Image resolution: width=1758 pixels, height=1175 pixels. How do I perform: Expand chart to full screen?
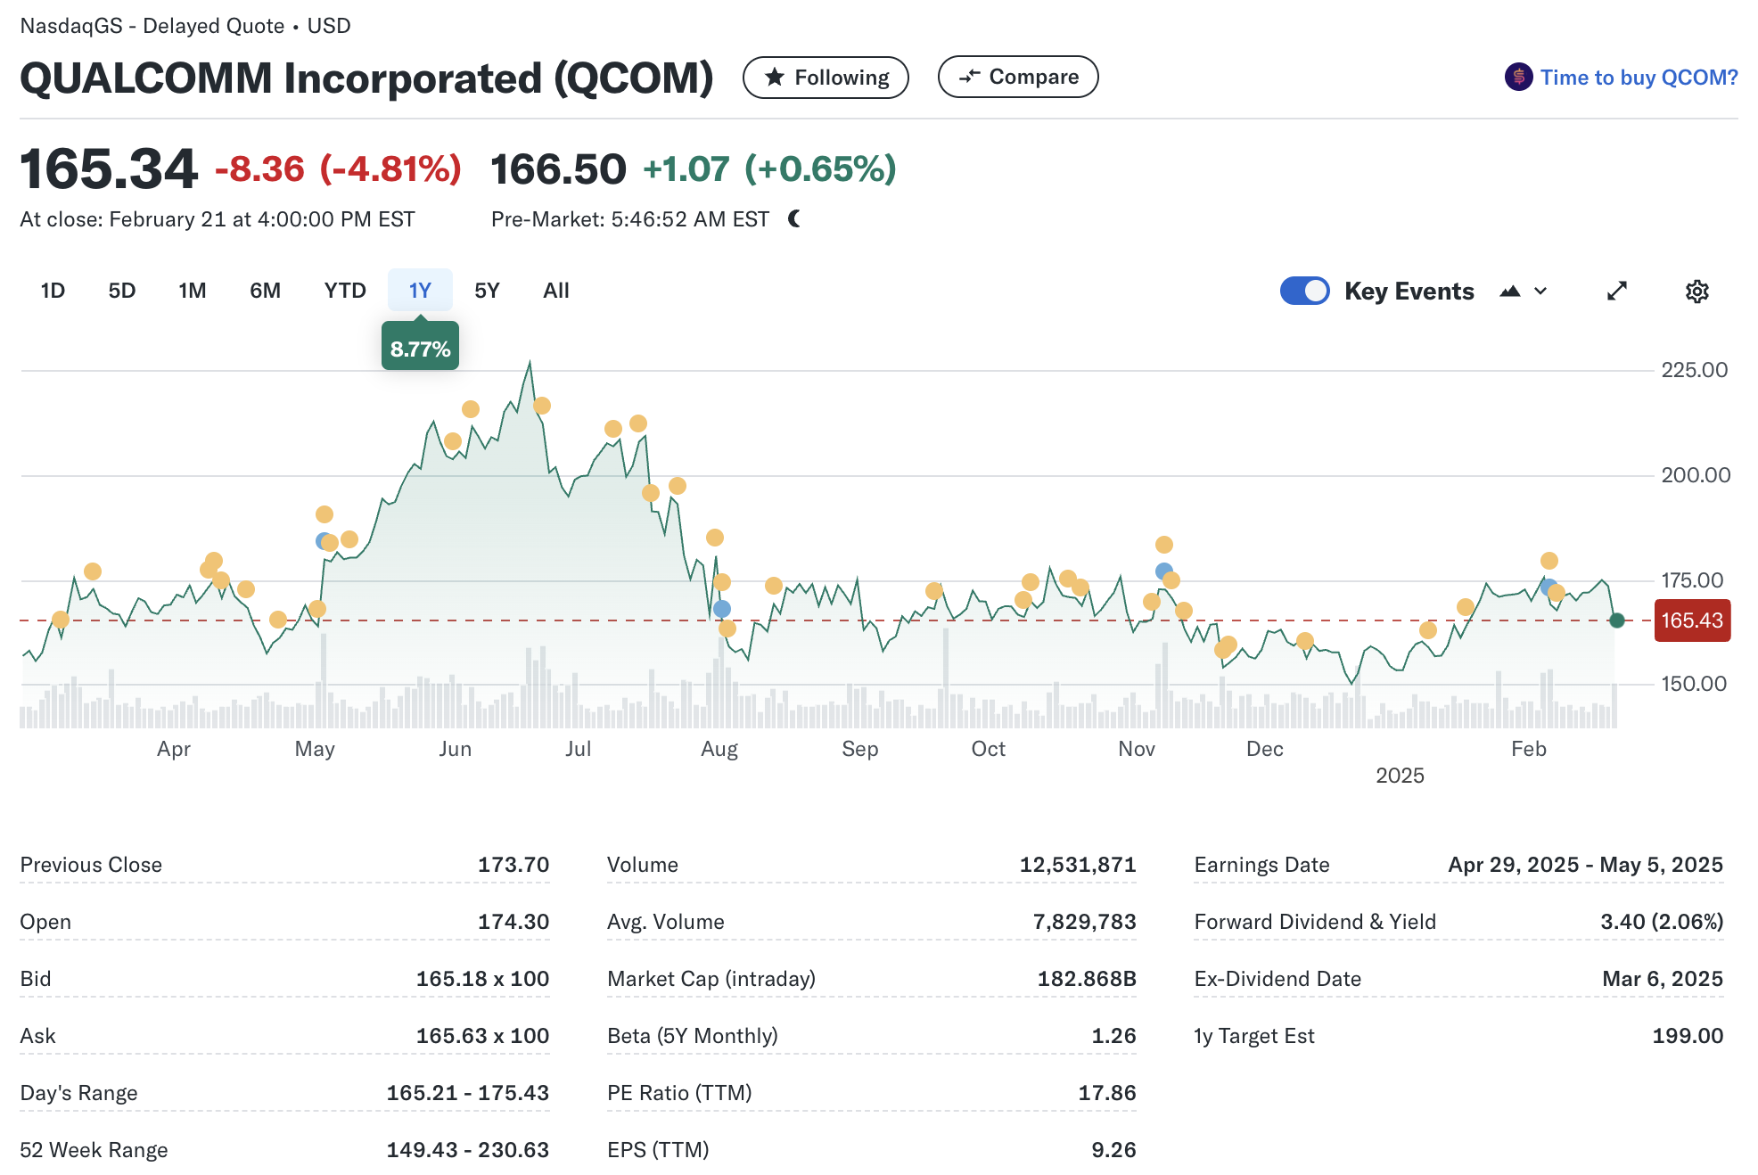coord(1617,292)
